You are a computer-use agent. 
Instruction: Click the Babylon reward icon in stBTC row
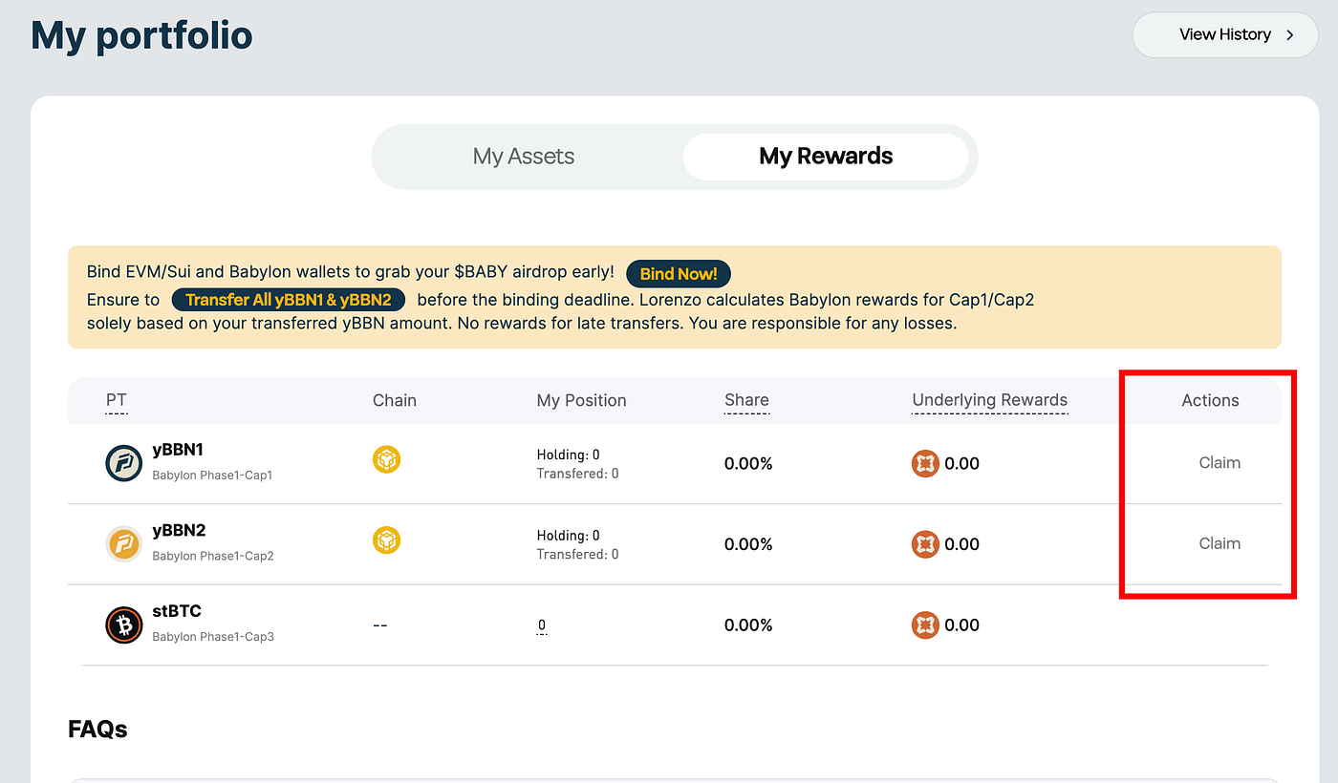point(925,625)
